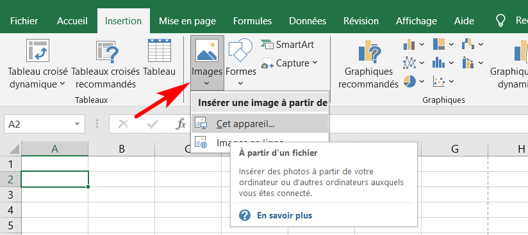Insert a Tableau using the table icon
This screenshot has height=235, width=528.
click(x=160, y=50)
